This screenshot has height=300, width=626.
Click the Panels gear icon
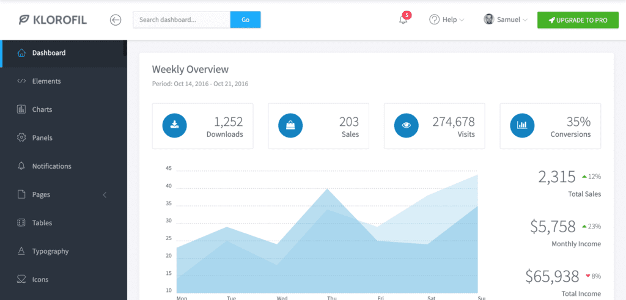point(21,137)
